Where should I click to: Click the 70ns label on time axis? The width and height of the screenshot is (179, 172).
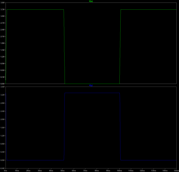(x=85, y=170)
